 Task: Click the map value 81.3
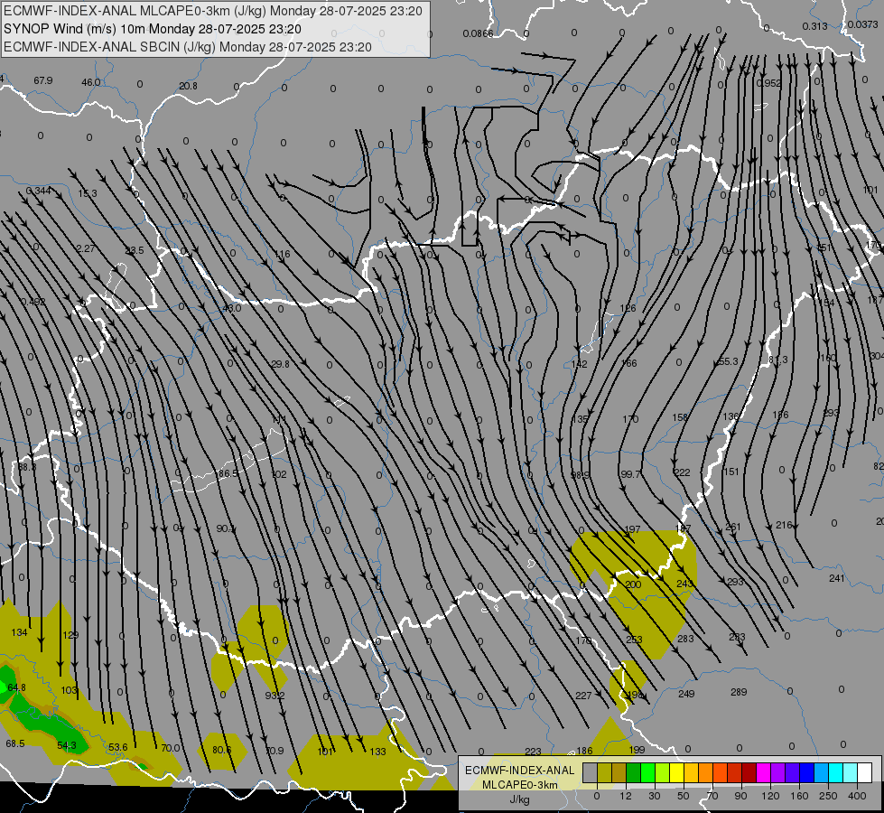778,360
